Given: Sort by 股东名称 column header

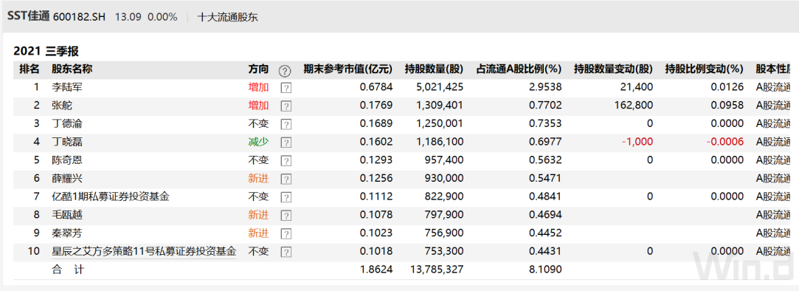Looking at the screenshot, I should pyautogui.click(x=72, y=69).
